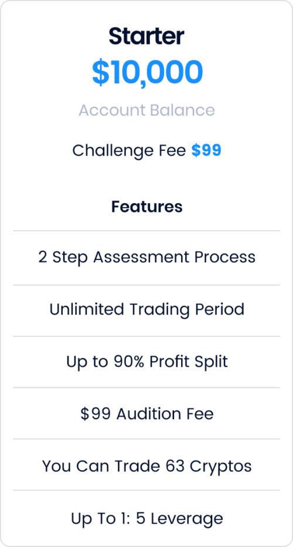The height and width of the screenshot is (547, 293).
Task: Click the word Unlimited in the trading period row
Action: coord(86,309)
